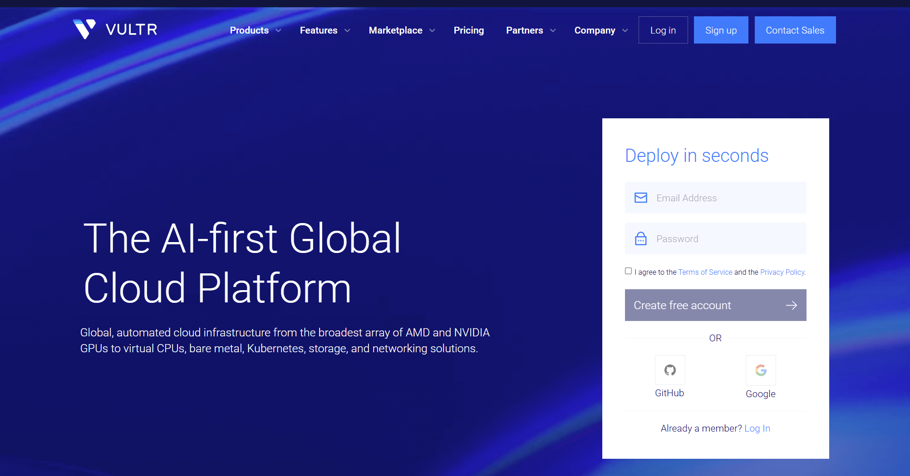Expand the Products dropdown
The image size is (910, 476).
click(x=250, y=30)
